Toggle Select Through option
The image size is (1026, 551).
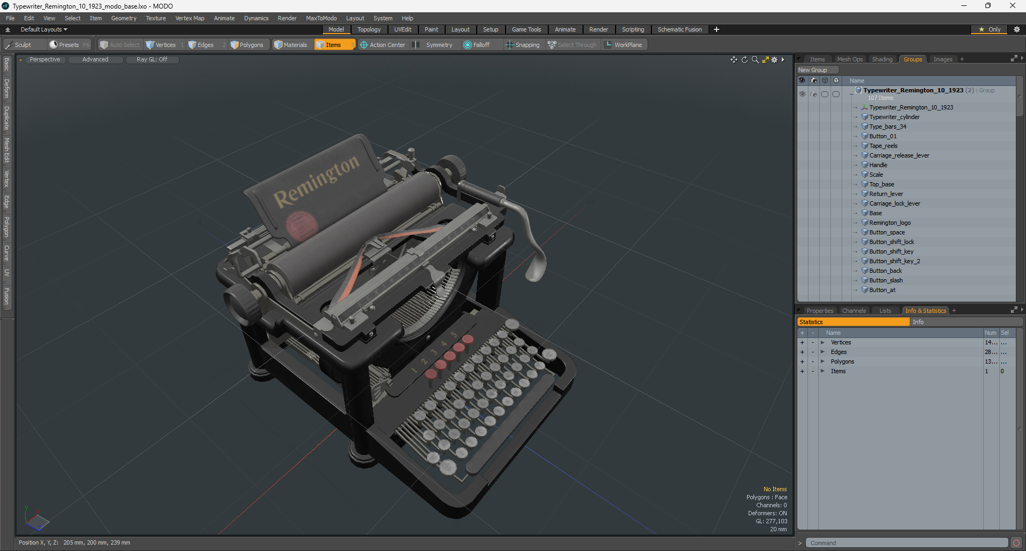[572, 45]
